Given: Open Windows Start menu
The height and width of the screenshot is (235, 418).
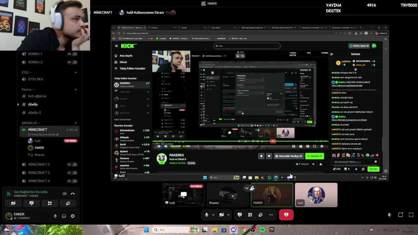Looking at the screenshot, I should click(146, 230).
